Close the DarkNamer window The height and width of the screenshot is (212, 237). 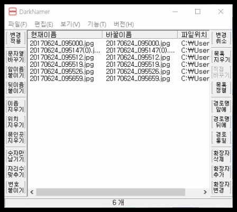221,12
